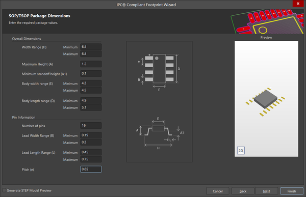Click Body length range maximum field
The width and height of the screenshot is (306, 197).
coord(91,107)
